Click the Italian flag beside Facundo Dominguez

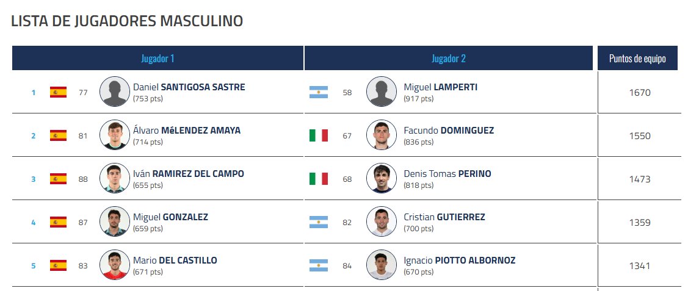point(319,136)
